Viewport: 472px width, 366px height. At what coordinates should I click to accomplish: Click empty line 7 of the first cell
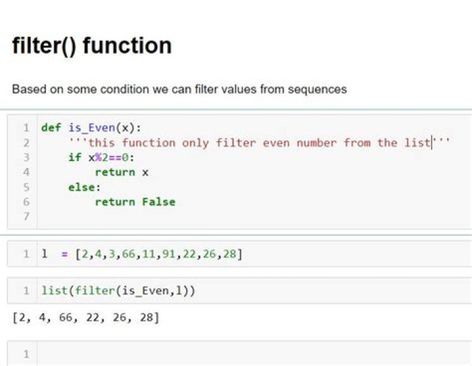point(197,217)
